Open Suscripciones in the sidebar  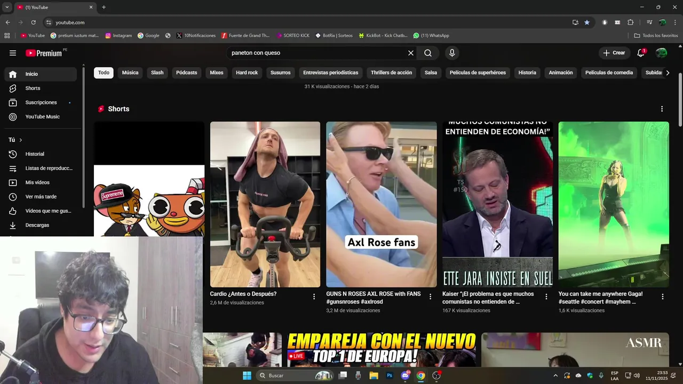(41, 102)
